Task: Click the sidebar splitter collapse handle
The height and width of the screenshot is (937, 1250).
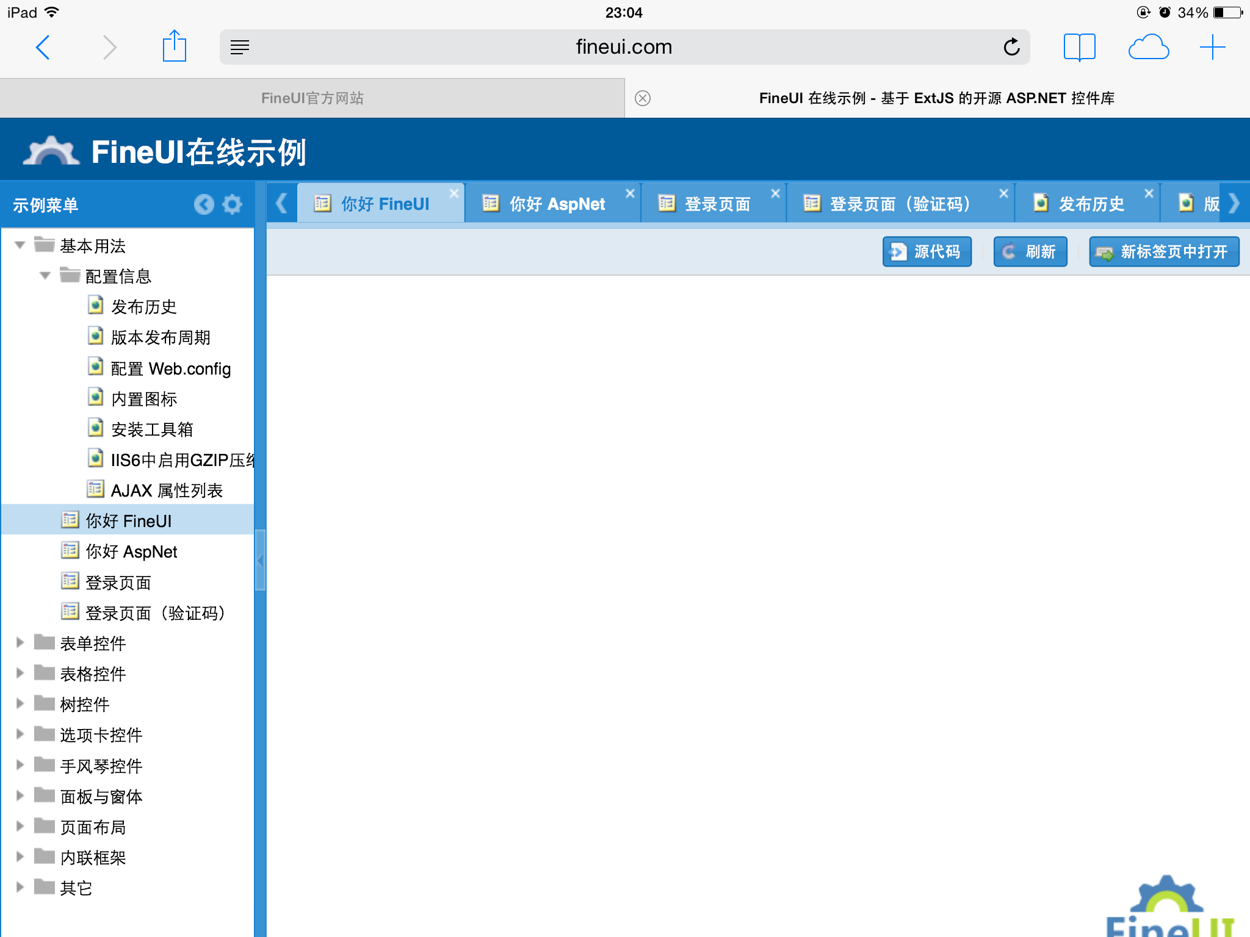Action: [x=261, y=560]
